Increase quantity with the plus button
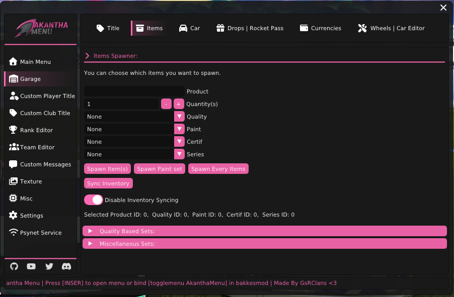Viewport: 454px width, 297px height. click(179, 104)
